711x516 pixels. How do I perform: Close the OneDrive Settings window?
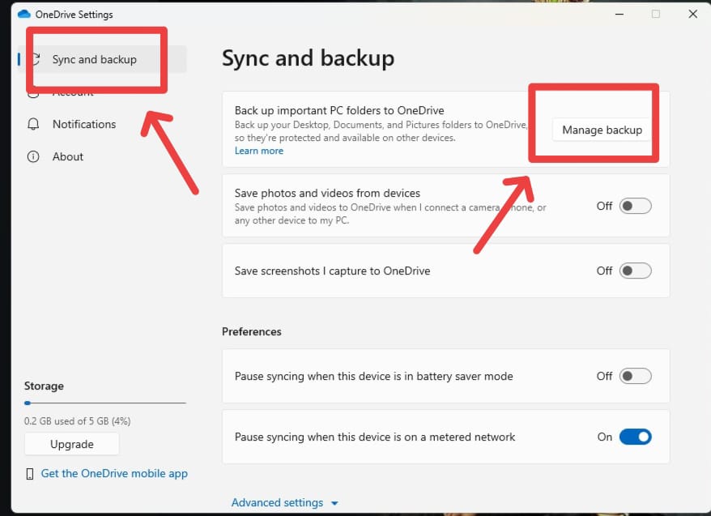[692, 15]
